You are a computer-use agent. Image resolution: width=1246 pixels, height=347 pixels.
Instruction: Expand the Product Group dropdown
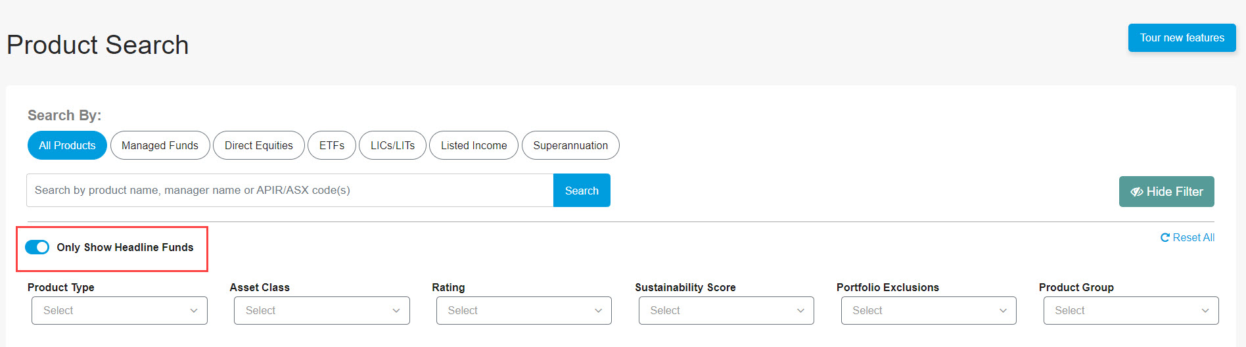point(1131,310)
